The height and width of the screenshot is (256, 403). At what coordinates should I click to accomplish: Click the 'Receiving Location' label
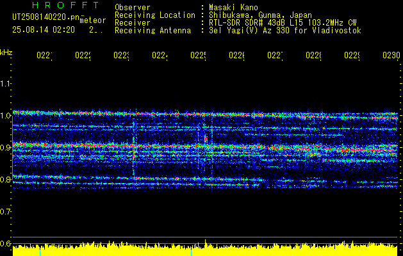[x=155, y=15]
